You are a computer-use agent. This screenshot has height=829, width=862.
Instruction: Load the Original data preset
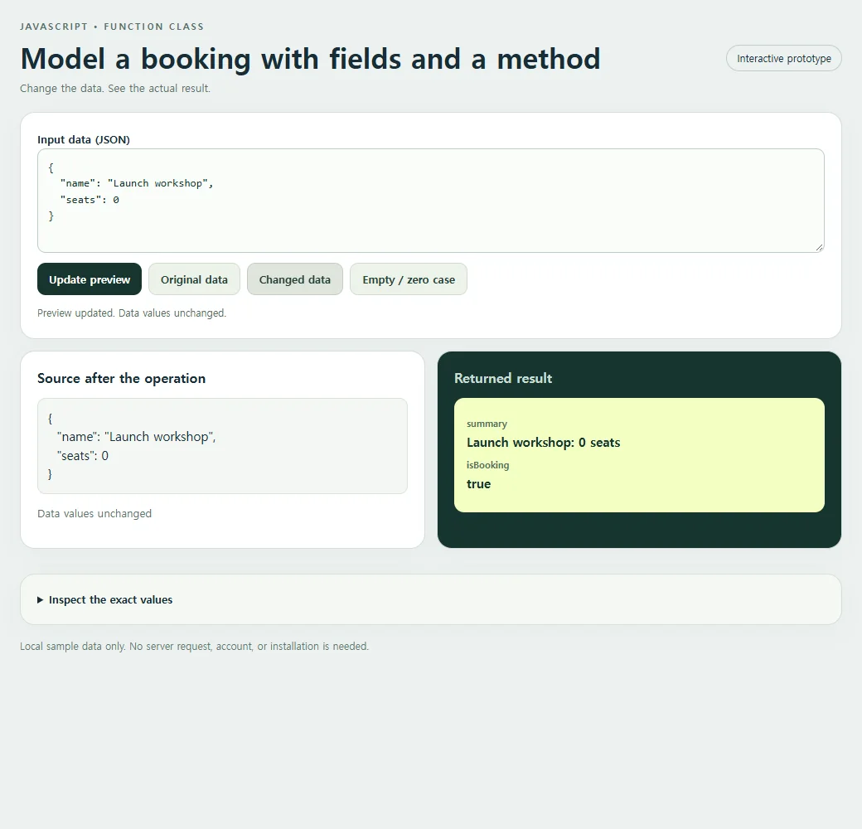pyautogui.click(x=194, y=279)
